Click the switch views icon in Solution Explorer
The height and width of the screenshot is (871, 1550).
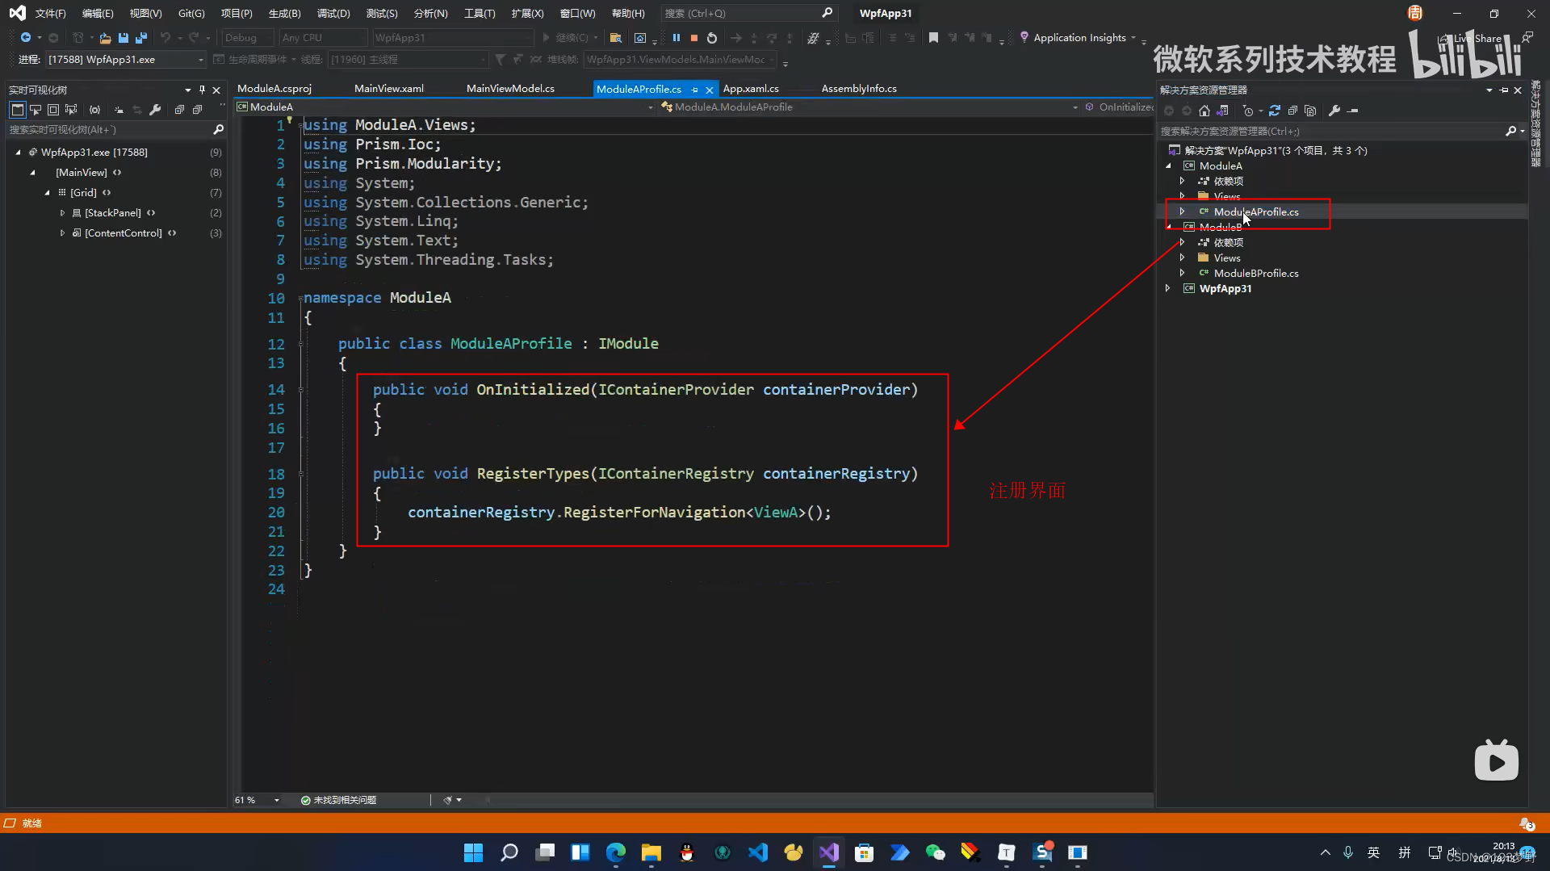coord(1223,111)
